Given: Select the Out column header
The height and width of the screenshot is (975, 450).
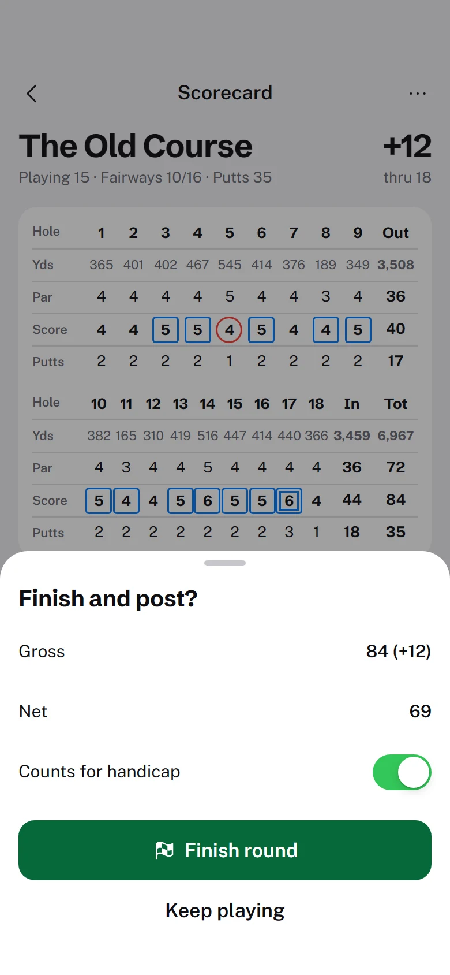Looking at the screenshot, I should point(396,233).
